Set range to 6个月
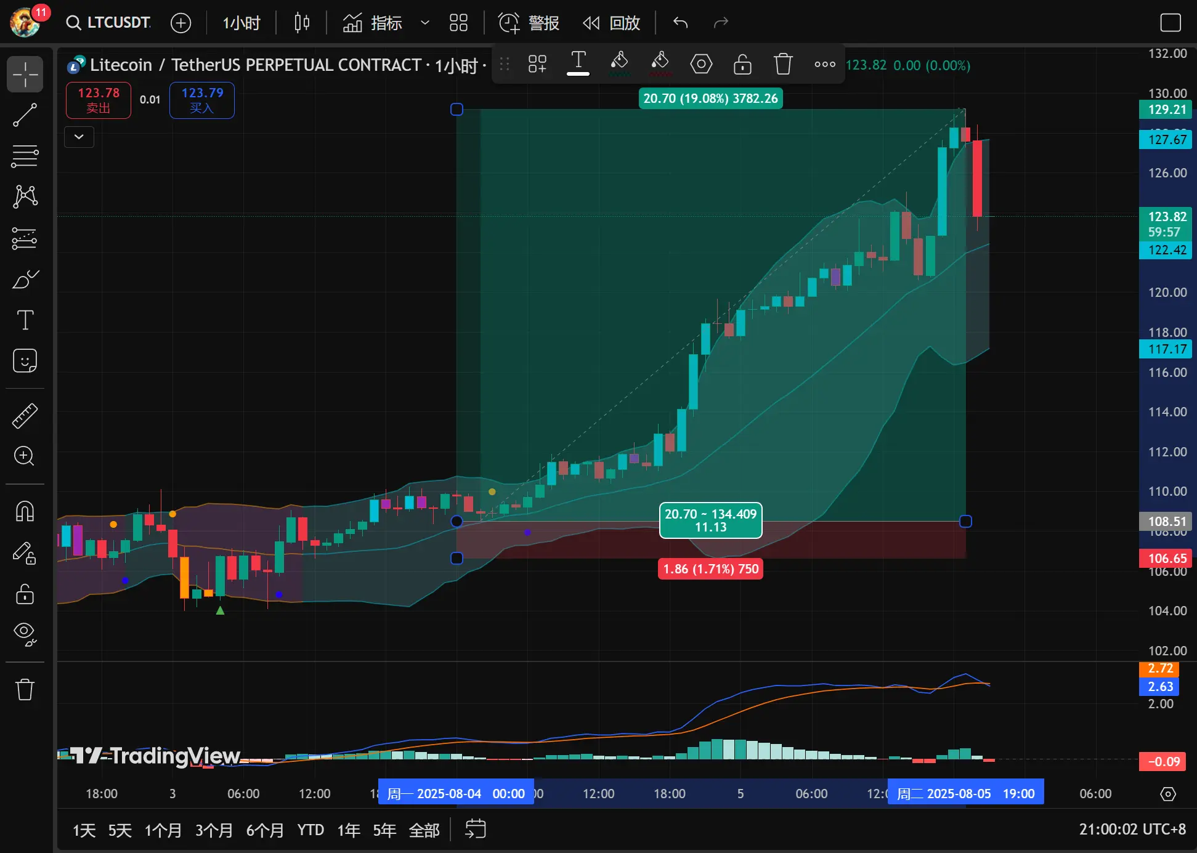1197x853 pixels. click(265, 830)
